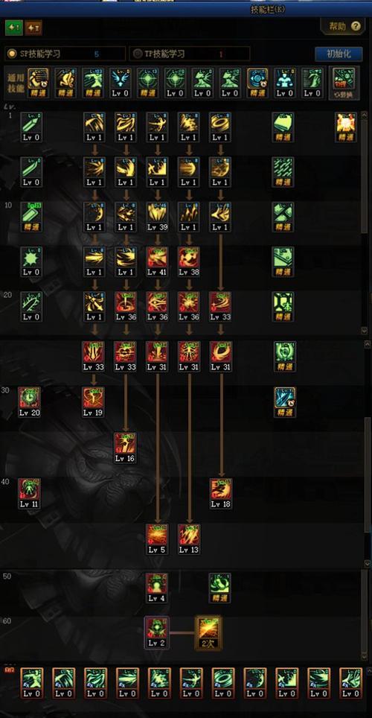Click the scroll-down arrow below the level 20 row
The width and height of the screenshot is (372, 718).
pyautogui.click(x=365, y=330)
